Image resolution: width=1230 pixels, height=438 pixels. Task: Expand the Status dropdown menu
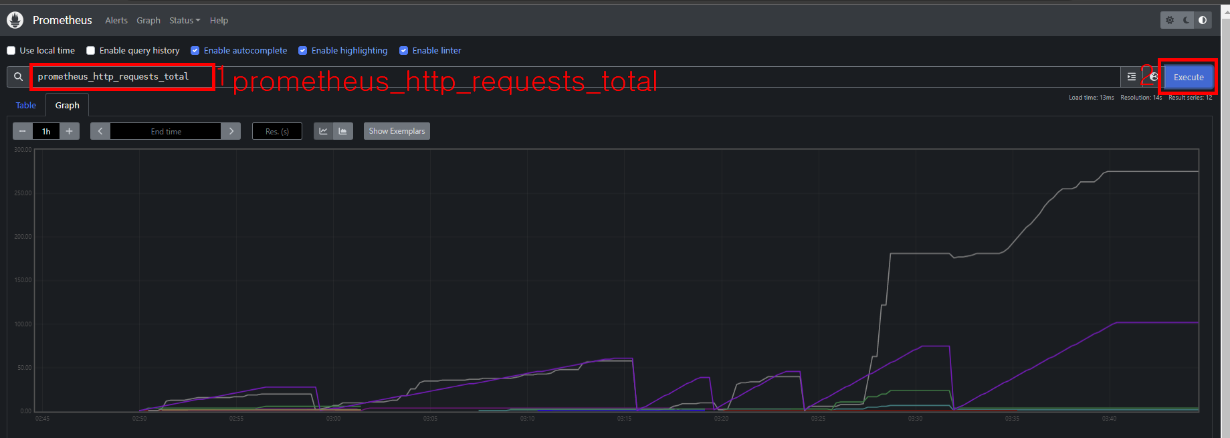(x=185, y=21)
